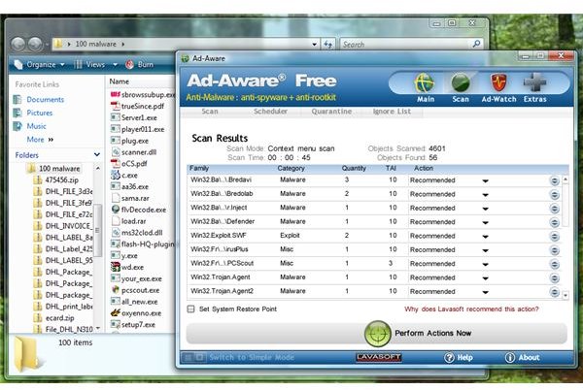The image size is (583, 390).
Task: Click the Perform Actions Now target icon
Action: tap(377, 333)
